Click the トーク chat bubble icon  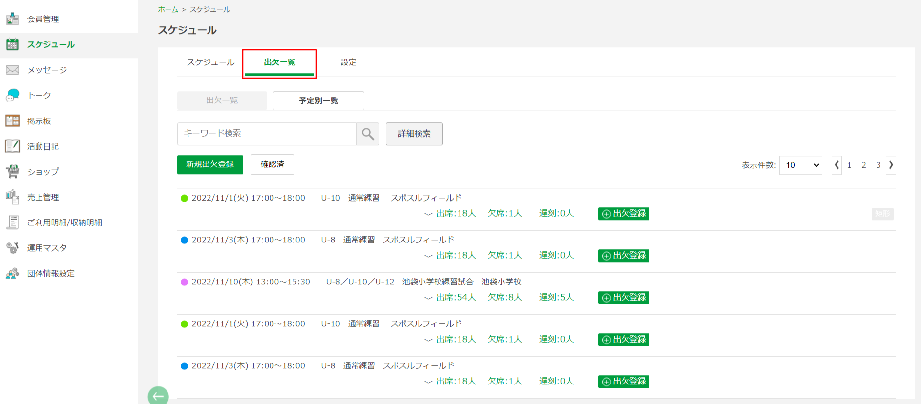(12, 95)
